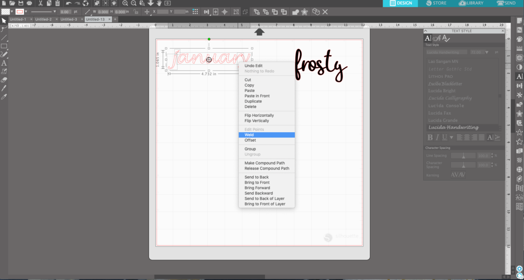The image size is (524, 280).
Task: Open the fill pattern dropdown arrow
Action: tap(12, 12)
